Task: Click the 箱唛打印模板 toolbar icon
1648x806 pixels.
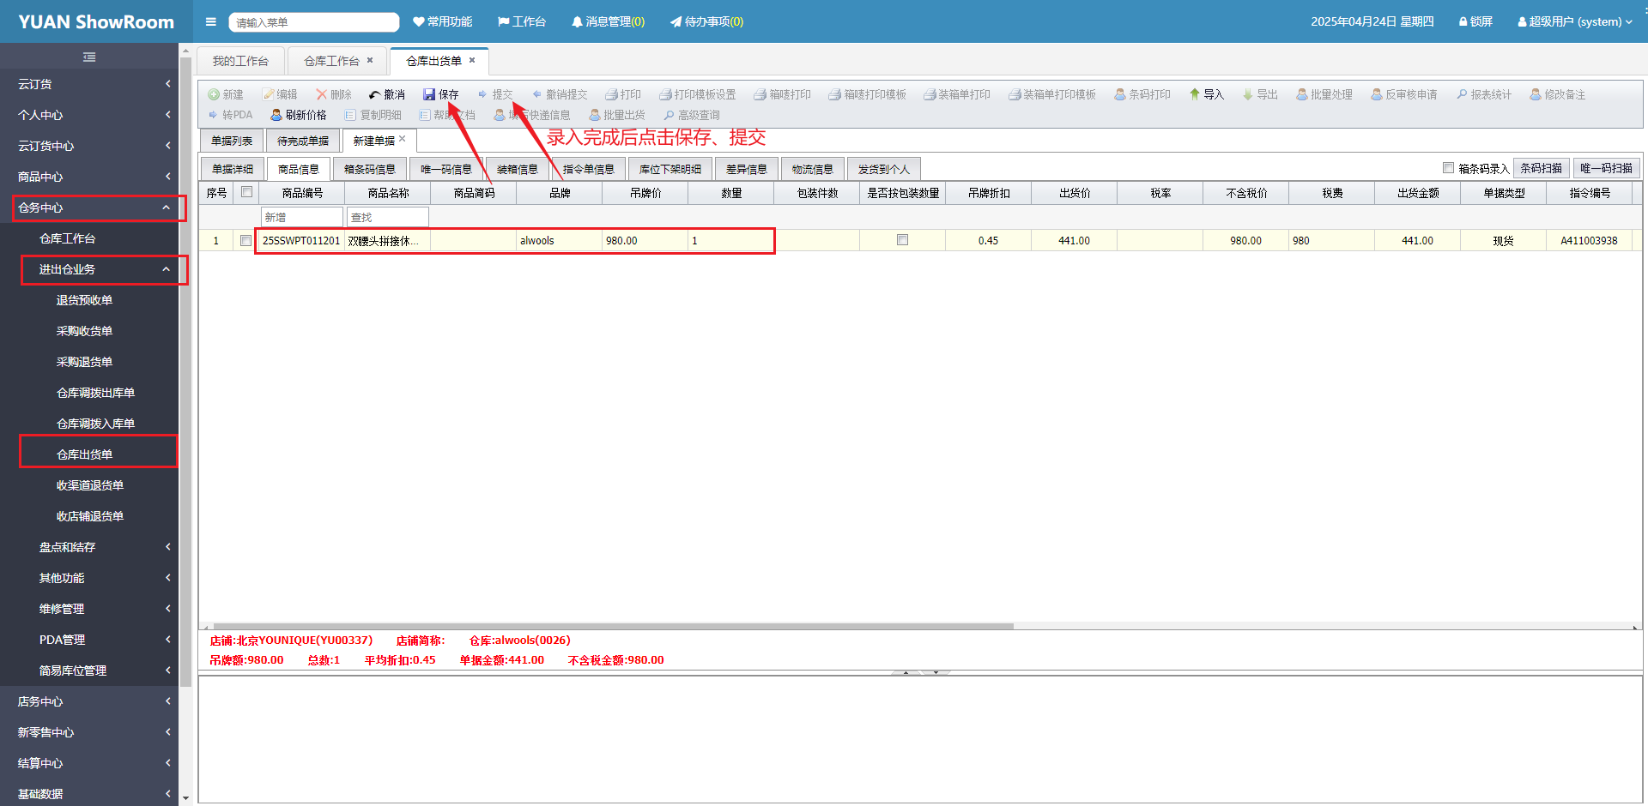Action: point(834,94)
